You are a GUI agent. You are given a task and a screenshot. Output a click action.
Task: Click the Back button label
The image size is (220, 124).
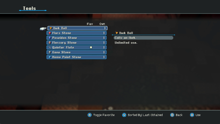pos(179,115)
